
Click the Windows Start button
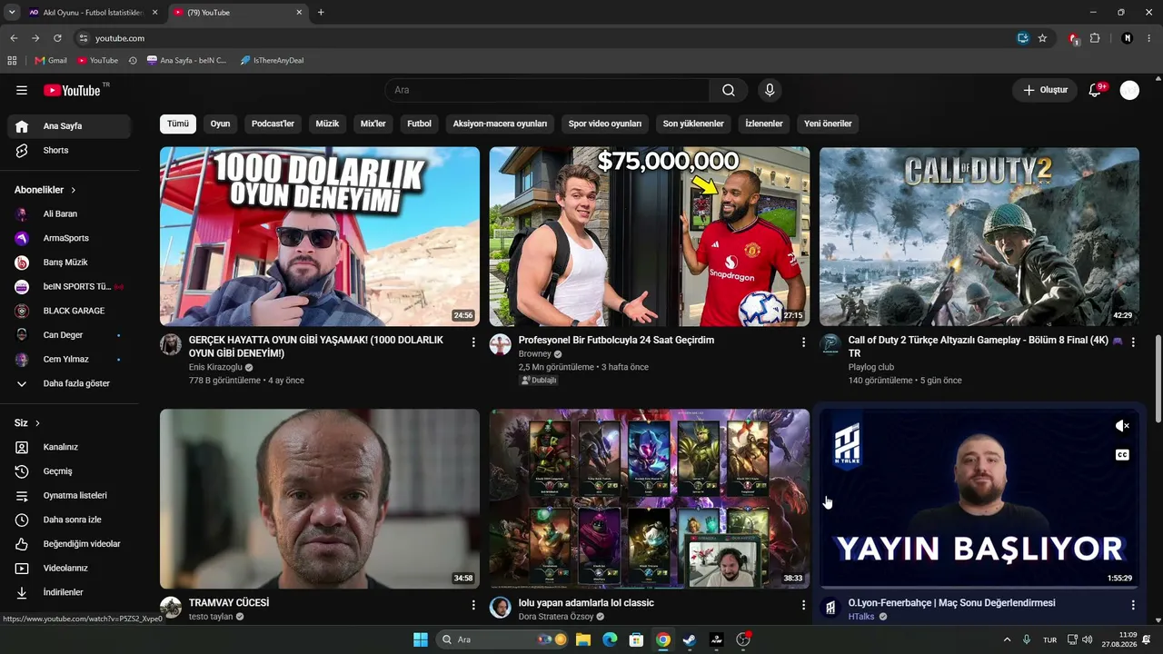click(x=421, y=639)
